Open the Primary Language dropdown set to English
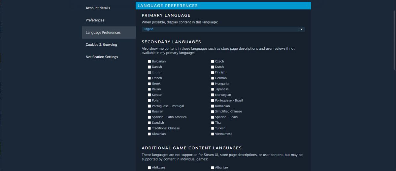The width and height of the screenshot is (396, 171). [x=223, y=29]
